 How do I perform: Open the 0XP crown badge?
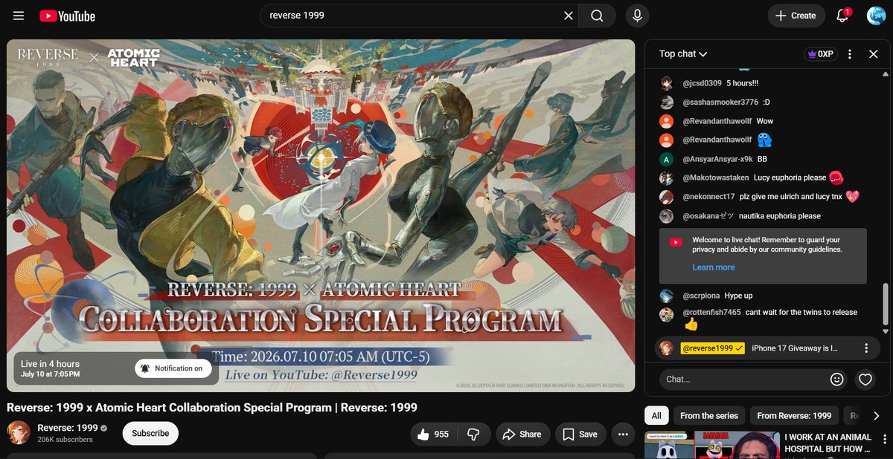(x=820, y=54)
